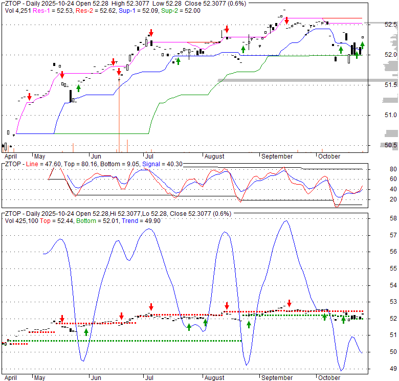Image resolution: width=399 pixels, height=381 pixels.
Task: Click the bottom chart's red arrow in mid-May
Action: tap(61, 319)
